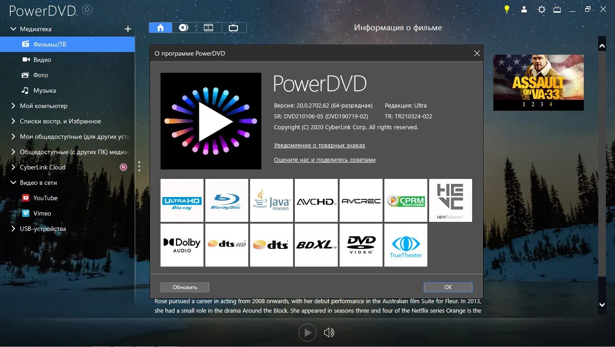Click the Blu-ray Disc logo
615x347 pixels.
point(227,201)
